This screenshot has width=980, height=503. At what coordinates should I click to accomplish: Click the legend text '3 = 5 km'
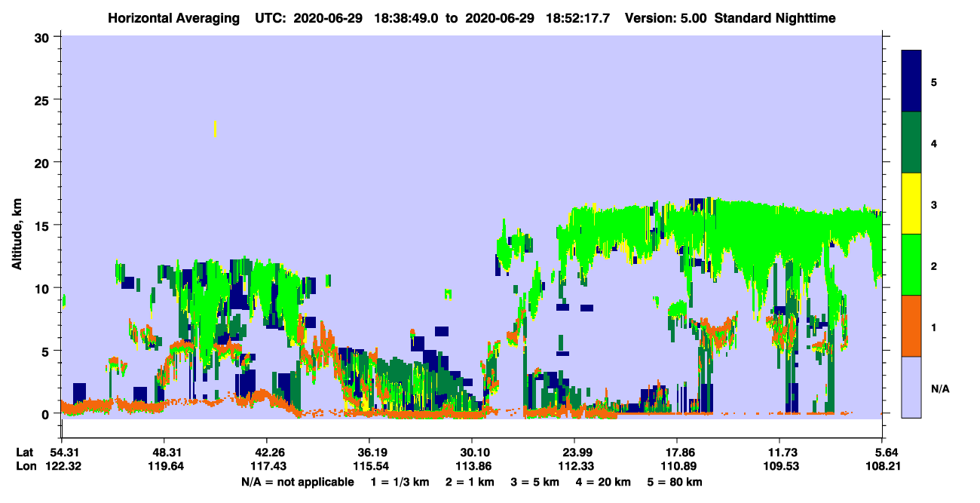pyautogui.click(x=535, y=482)
